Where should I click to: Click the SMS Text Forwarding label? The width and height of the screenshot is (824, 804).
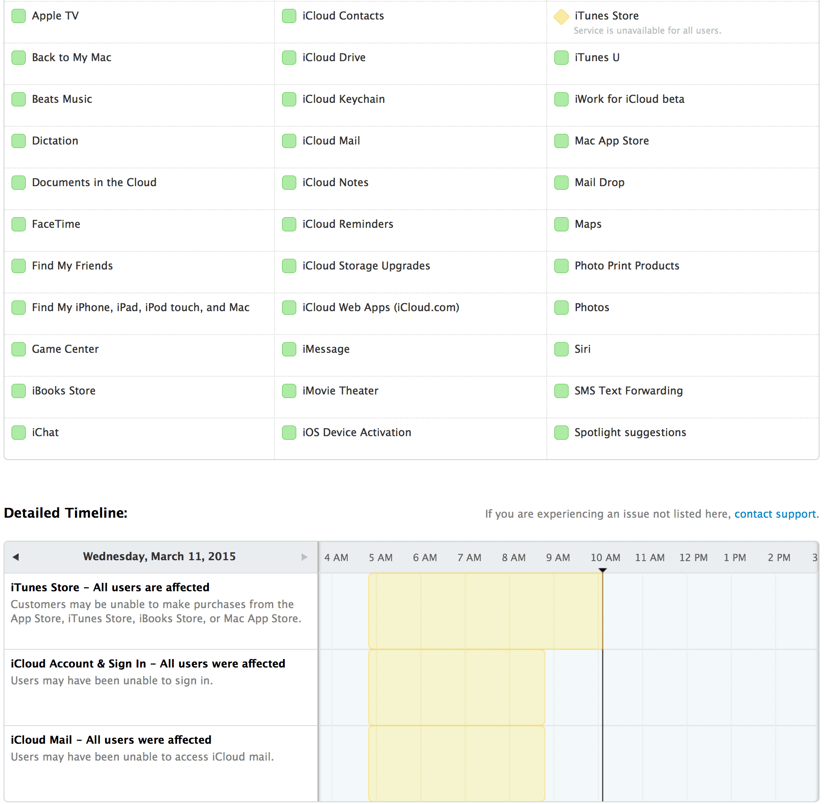click(629, 391)
